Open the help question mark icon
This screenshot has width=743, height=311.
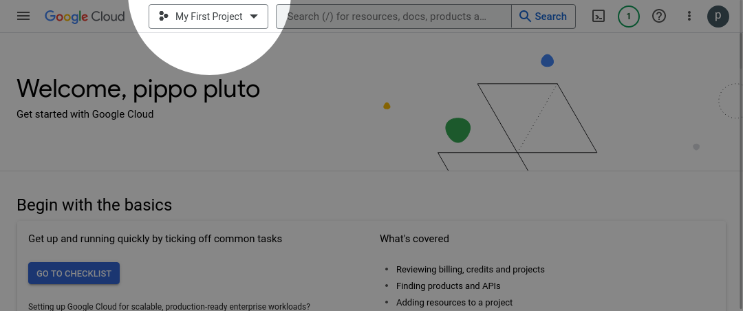[x=659, y=17]
